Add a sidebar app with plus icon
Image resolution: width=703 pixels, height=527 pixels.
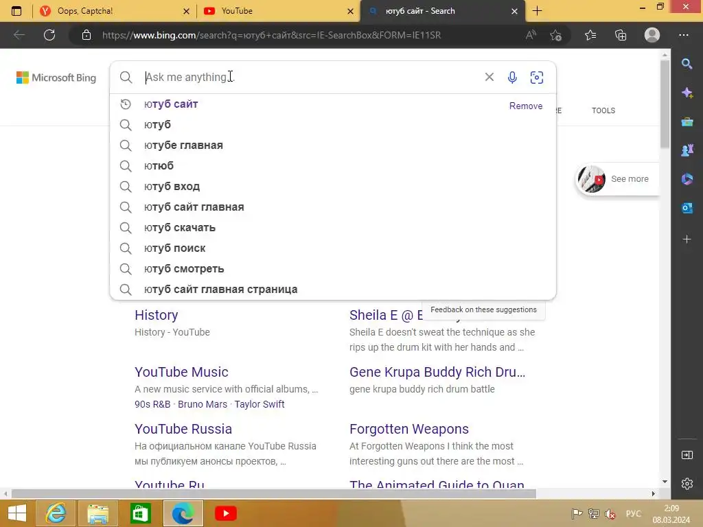[687, 239]
